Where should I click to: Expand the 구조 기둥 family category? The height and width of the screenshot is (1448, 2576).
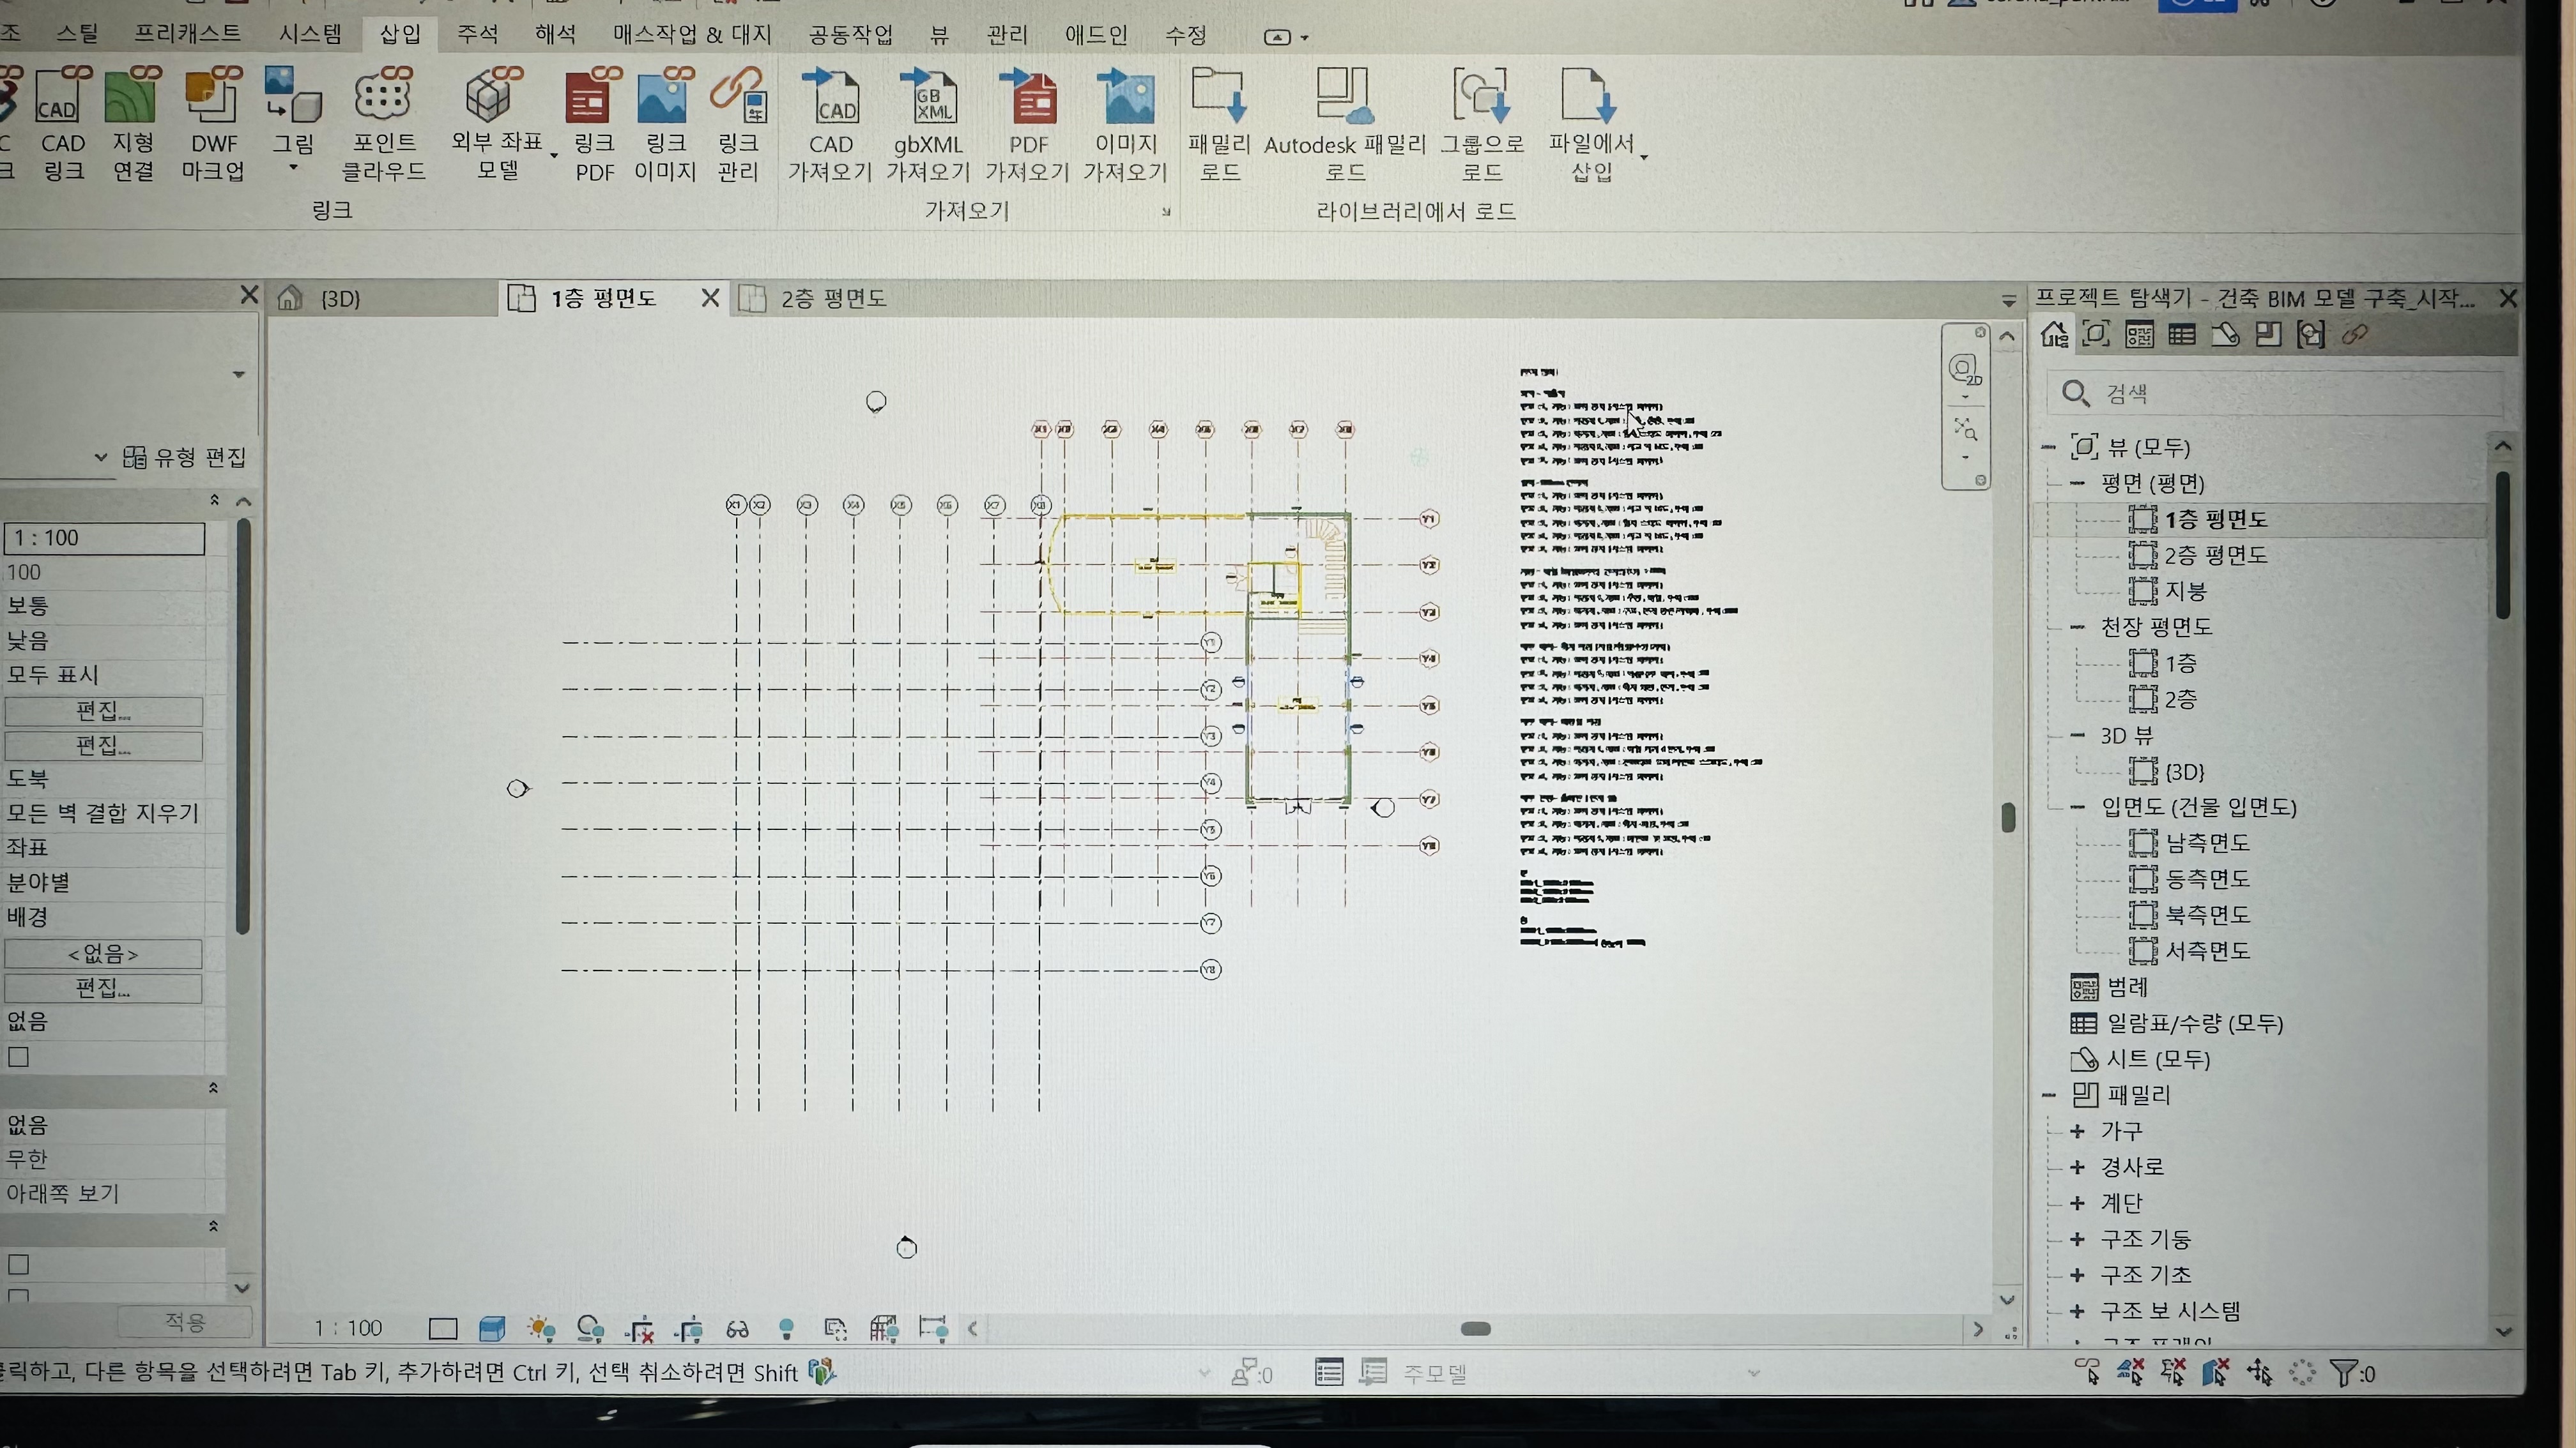point(2078,1238)
